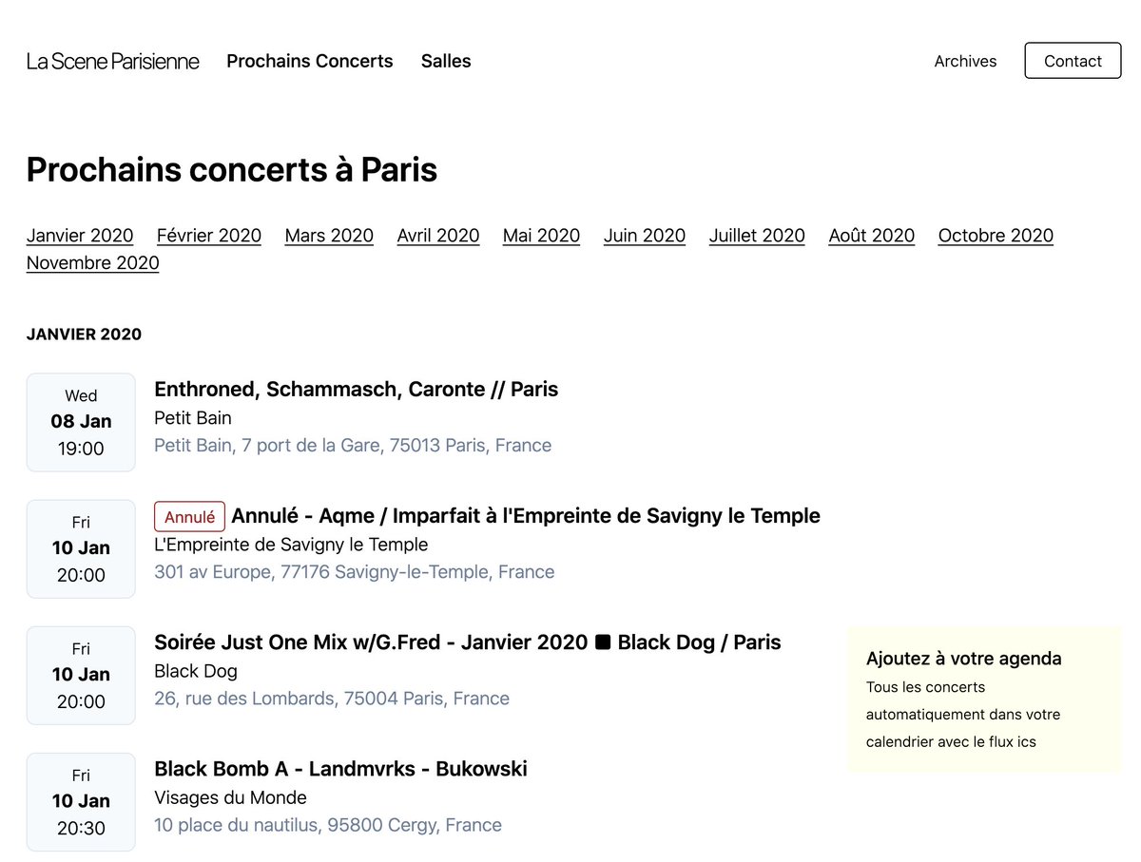Open the Enthroned, Schammasch, Caronte concert
Screen dimensions: 1141x862
click(357, 389)
